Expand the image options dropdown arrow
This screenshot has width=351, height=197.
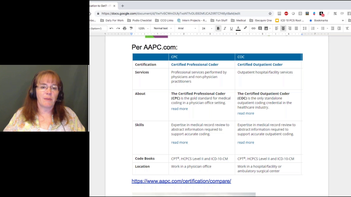pyautogui.click(x=270, y=28)
